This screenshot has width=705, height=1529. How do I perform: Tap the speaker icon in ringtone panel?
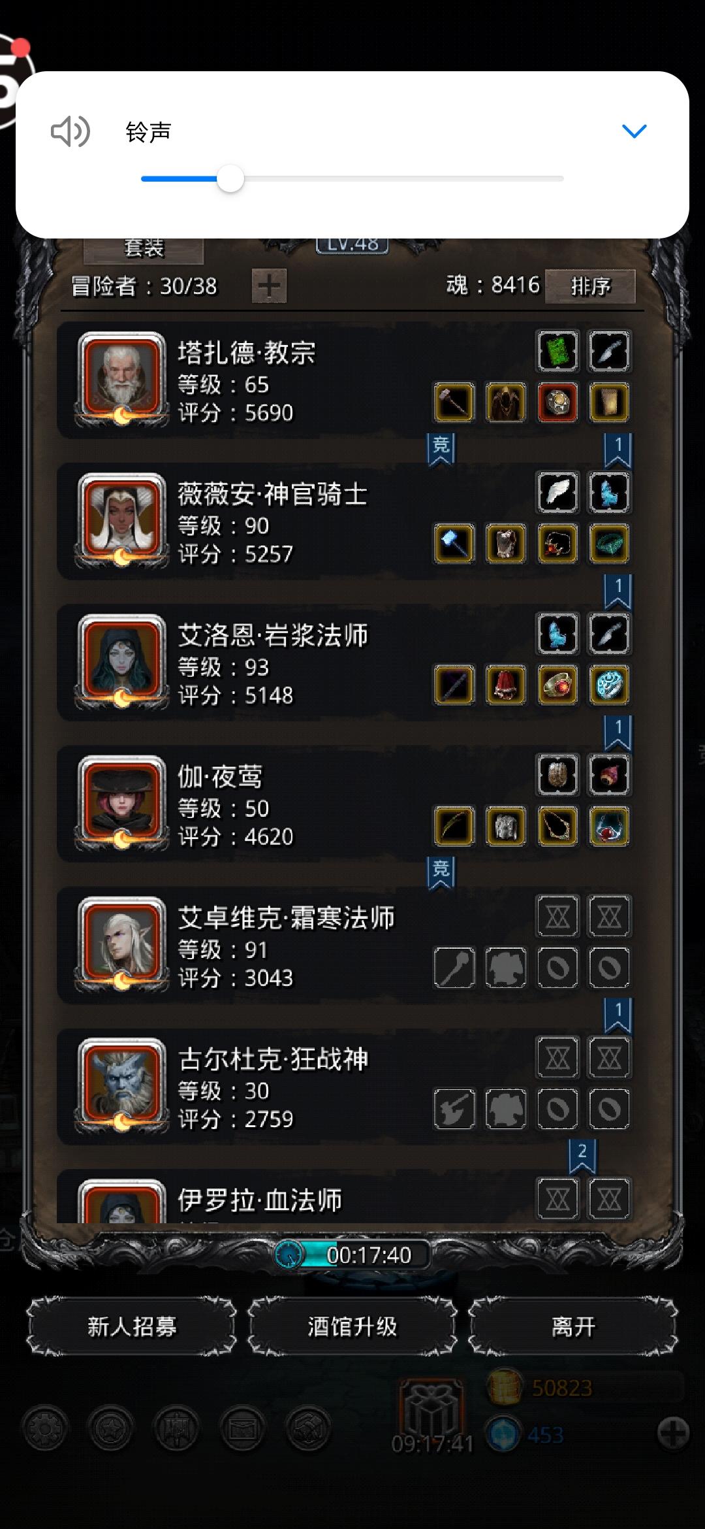pyautogui.click(x=70, y=131)
